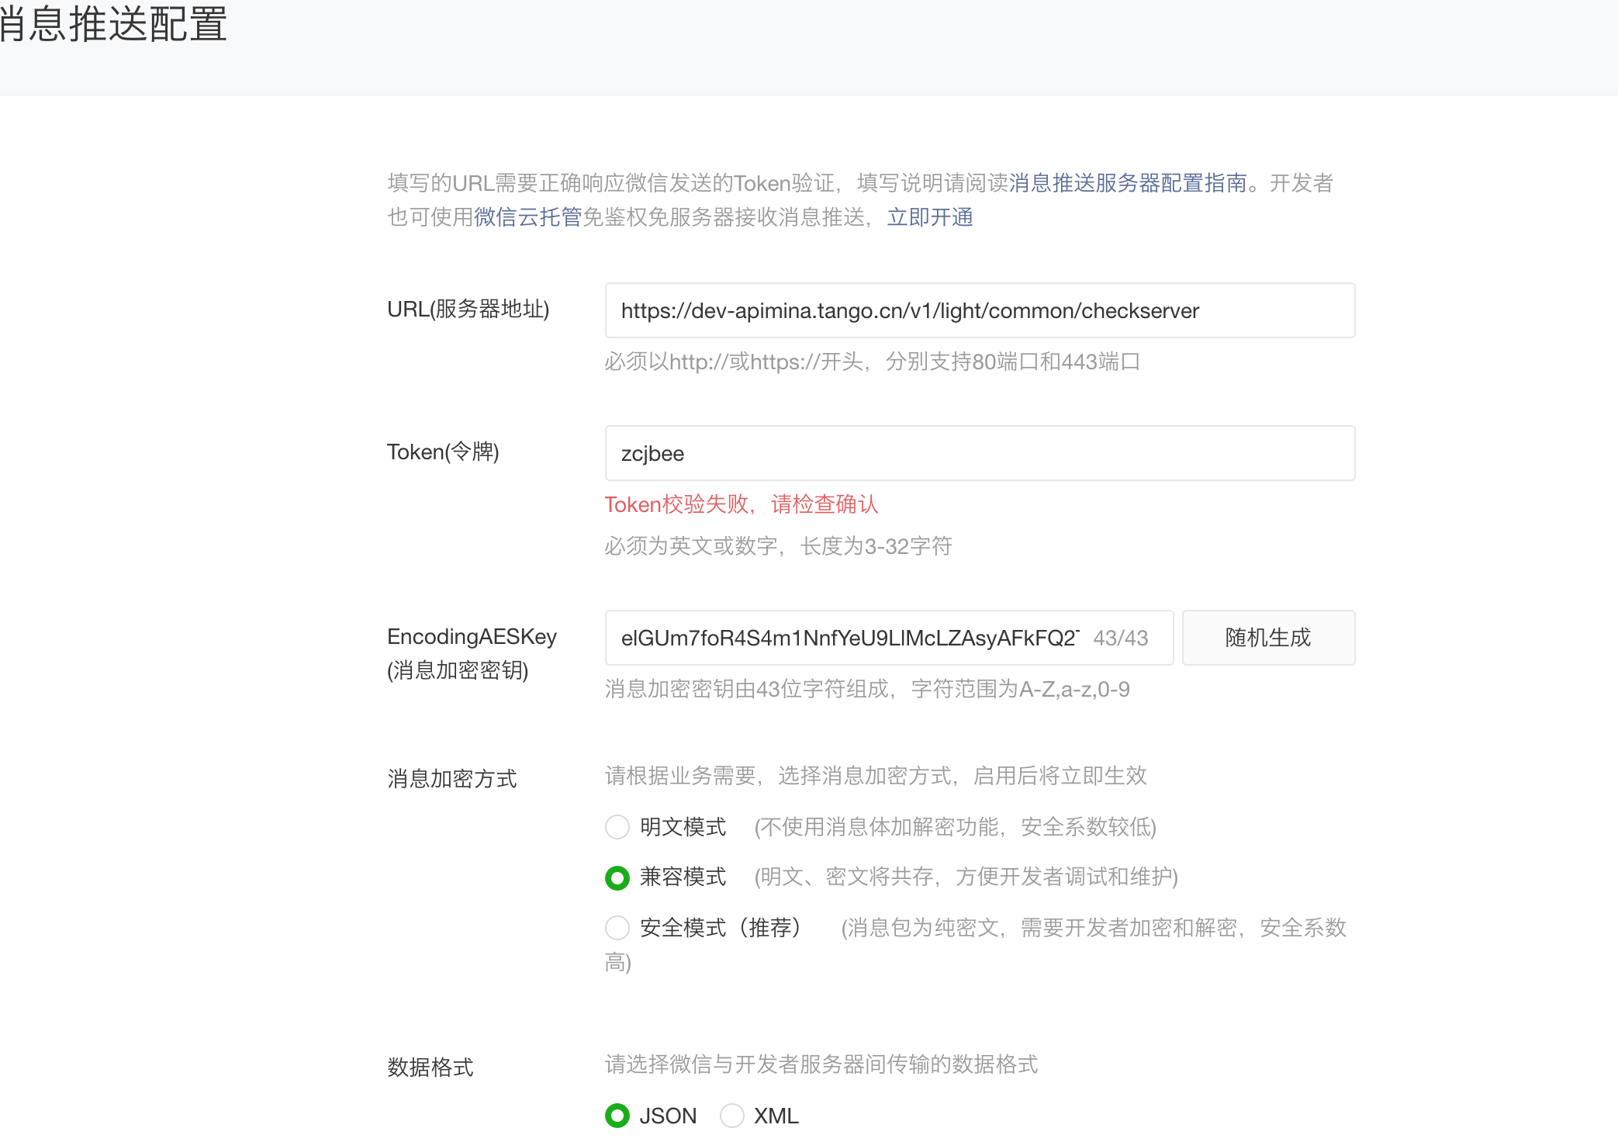
Task: Click the 随机生成 button
Action: [1267, 638]
